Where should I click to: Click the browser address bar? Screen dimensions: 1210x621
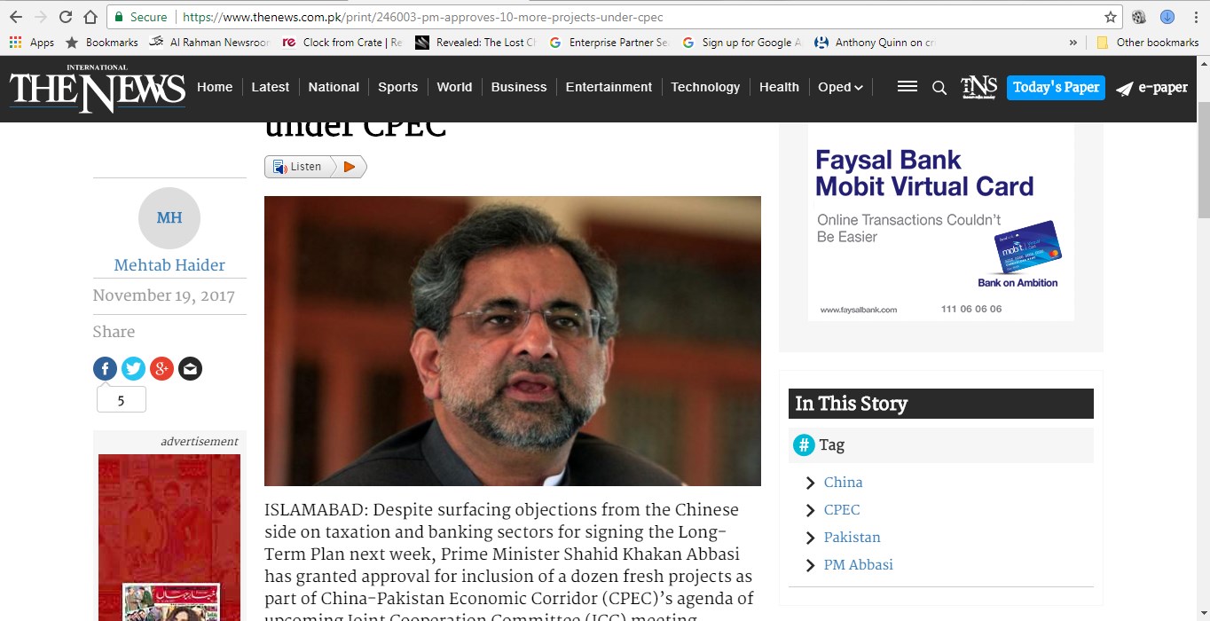(612, 17)
